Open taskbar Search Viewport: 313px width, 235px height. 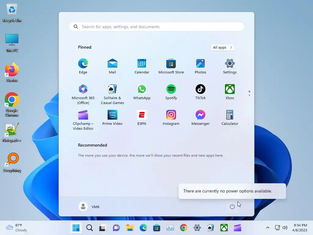click(x=90, y=228)
